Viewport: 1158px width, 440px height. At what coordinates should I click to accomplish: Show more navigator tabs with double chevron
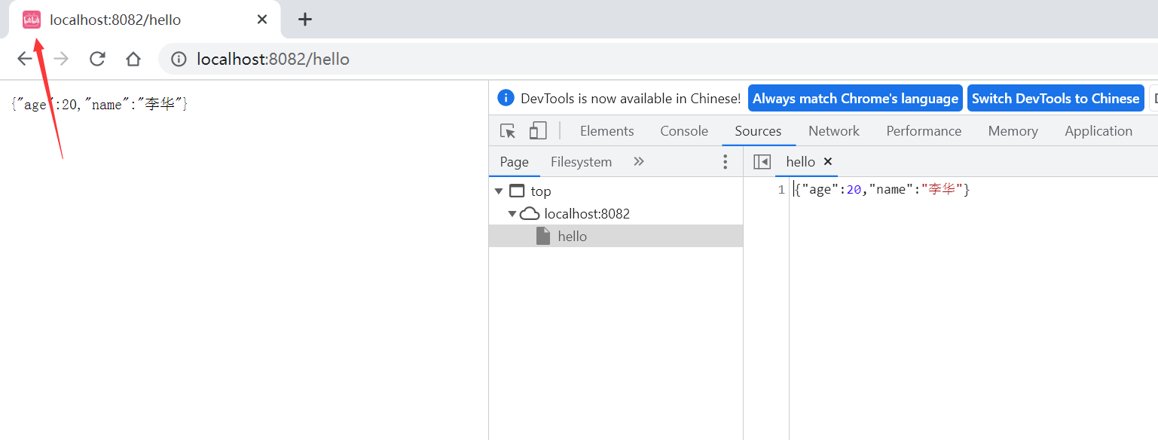pos(639,161)
